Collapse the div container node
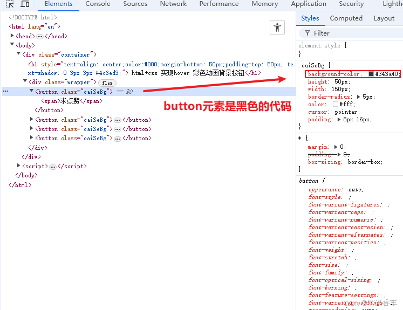This screenshot has width=403, height=310. pyautogui.click(x=18, y=54)
